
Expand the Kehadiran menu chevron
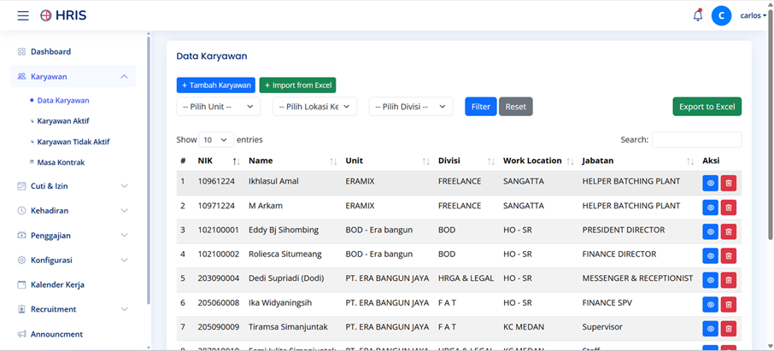(x=125, y=210)
